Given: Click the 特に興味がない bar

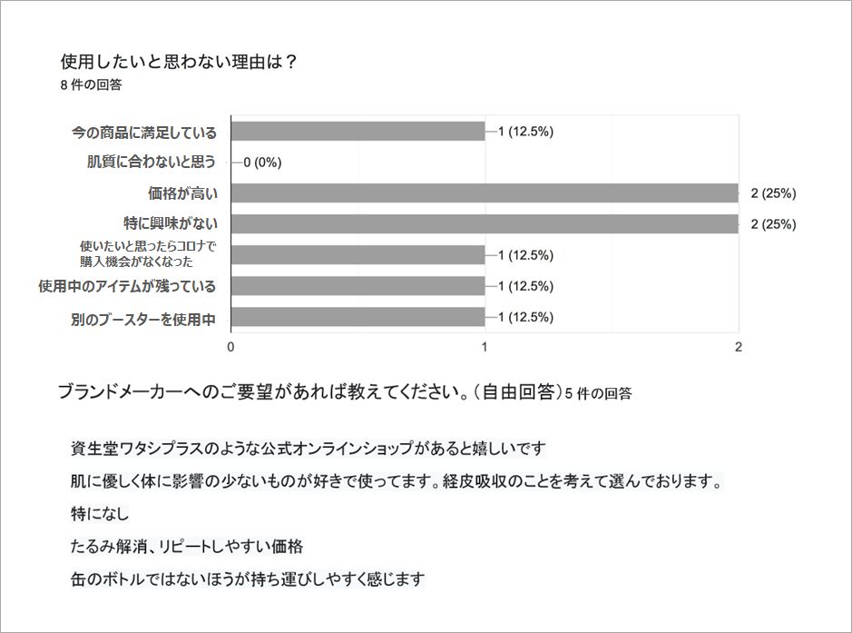Looking at the screenshot, I should [485, 224].
